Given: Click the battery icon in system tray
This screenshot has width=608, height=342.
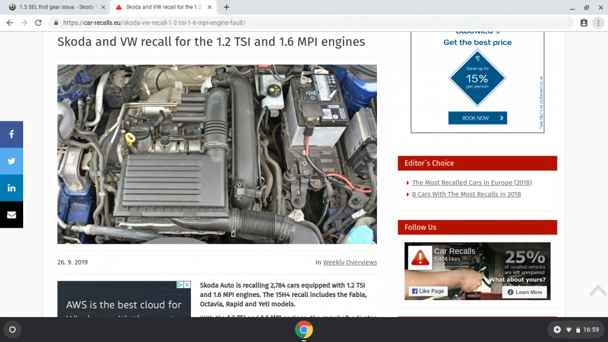Looking at the screenshot, I should click(578, 330).
